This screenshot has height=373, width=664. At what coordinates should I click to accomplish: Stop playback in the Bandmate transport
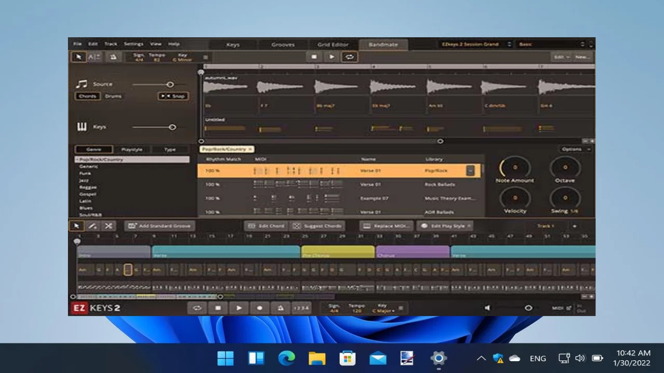pos(314,57)
